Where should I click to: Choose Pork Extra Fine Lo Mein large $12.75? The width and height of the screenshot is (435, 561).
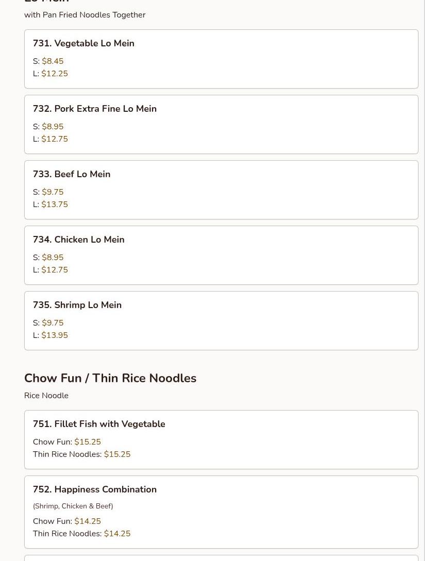(x=55, y=139)
